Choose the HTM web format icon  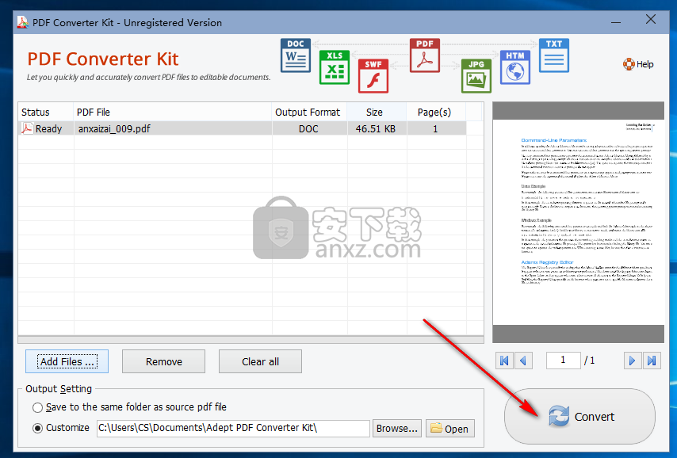[515, 67]
